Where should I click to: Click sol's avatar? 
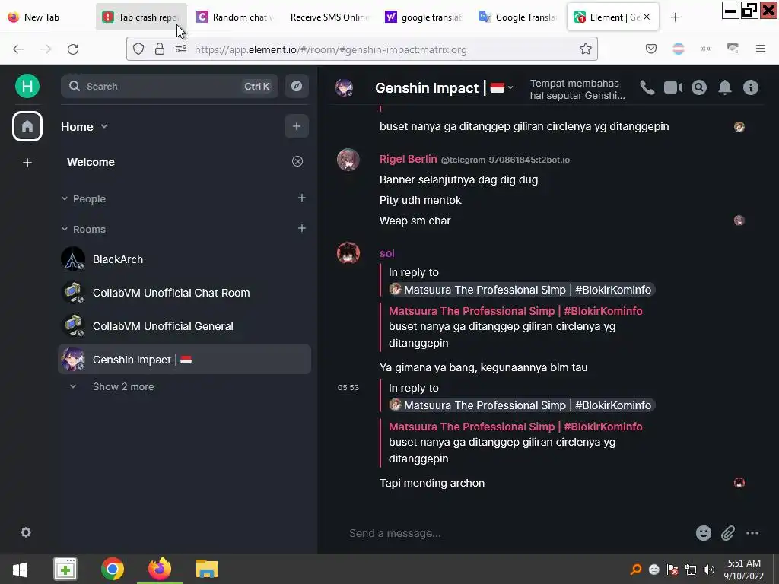click(348, 253)
